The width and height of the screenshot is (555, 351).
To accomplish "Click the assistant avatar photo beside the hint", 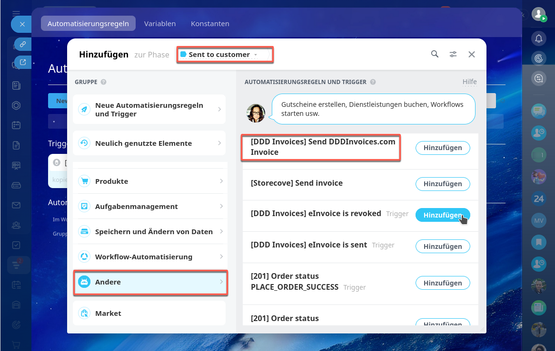I will pyautogui.click(x=256, y=113).
